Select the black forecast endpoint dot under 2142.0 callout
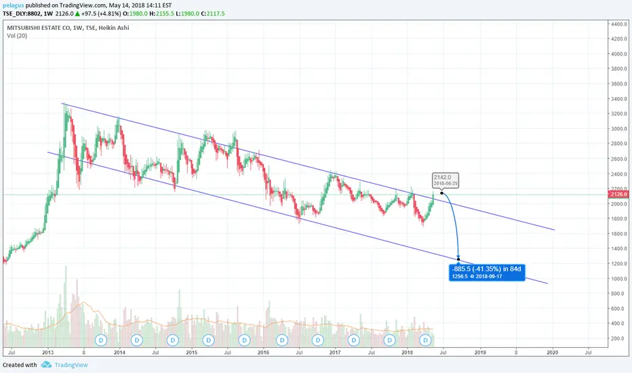Viewport: 632px width, 373px height. pos(441,193)
